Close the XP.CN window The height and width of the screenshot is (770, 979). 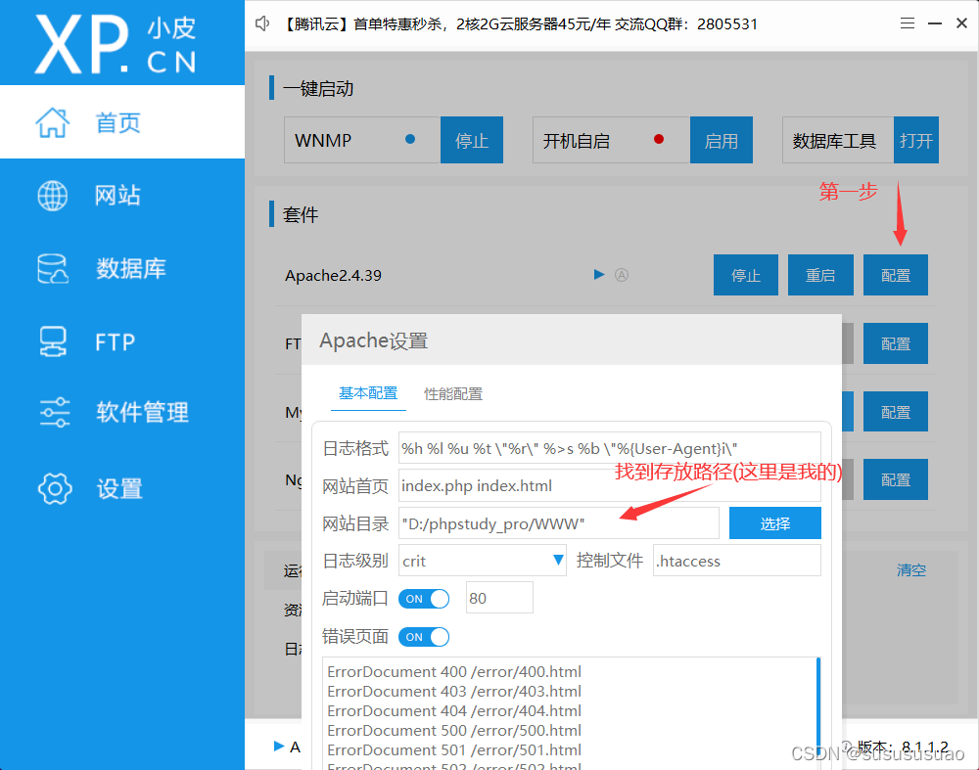pos(961,23)
